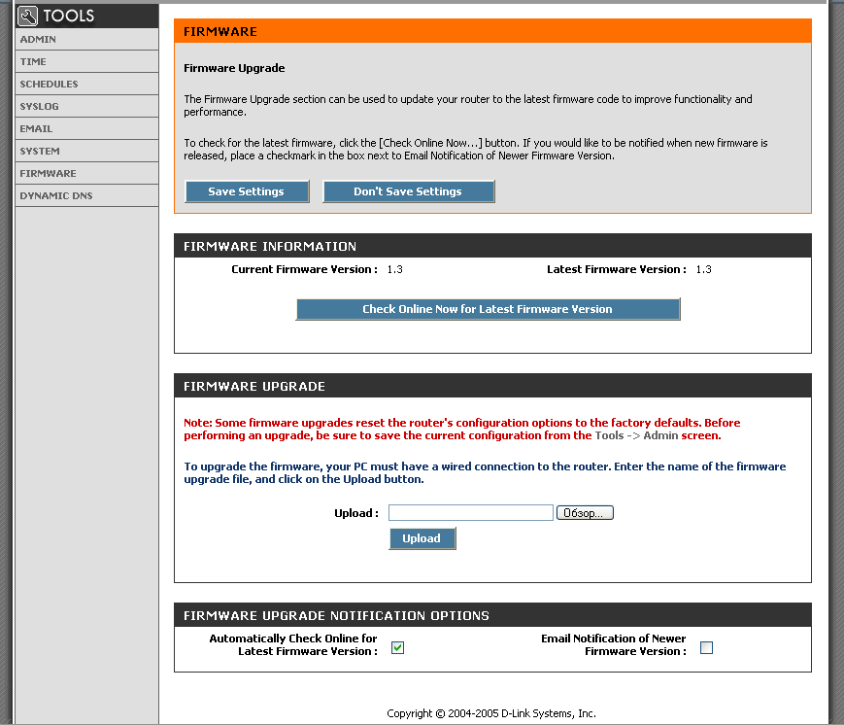Click the Tools wrench icon in sidebar header
This screenshot has height=725, width=844.
click(x=27, y=16)
